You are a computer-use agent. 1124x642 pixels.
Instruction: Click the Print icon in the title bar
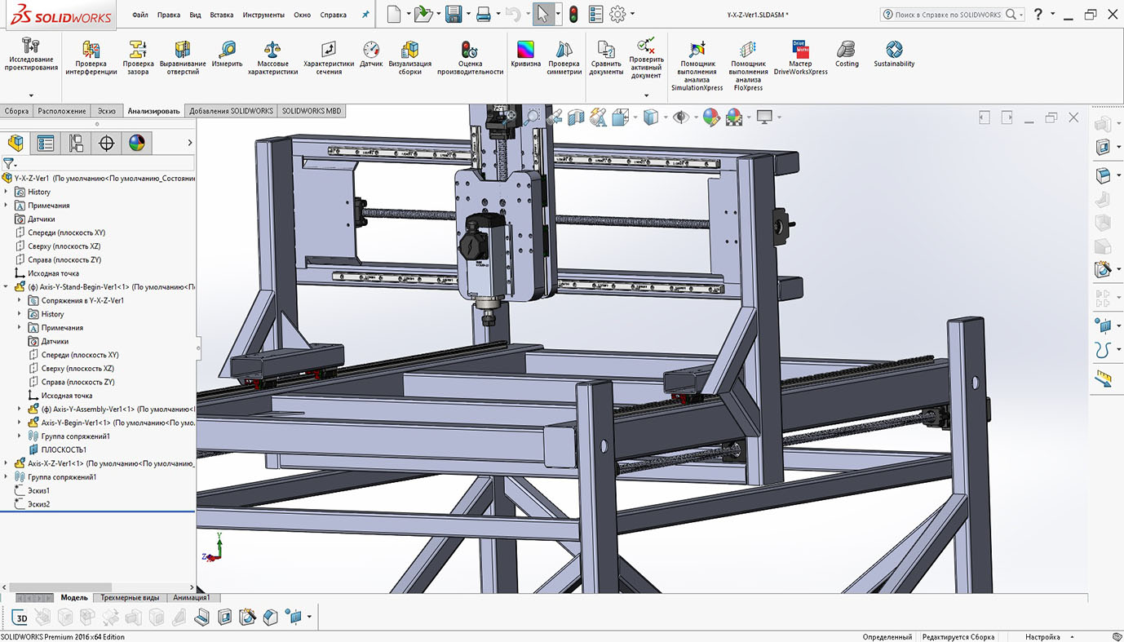tap(483, 14)
